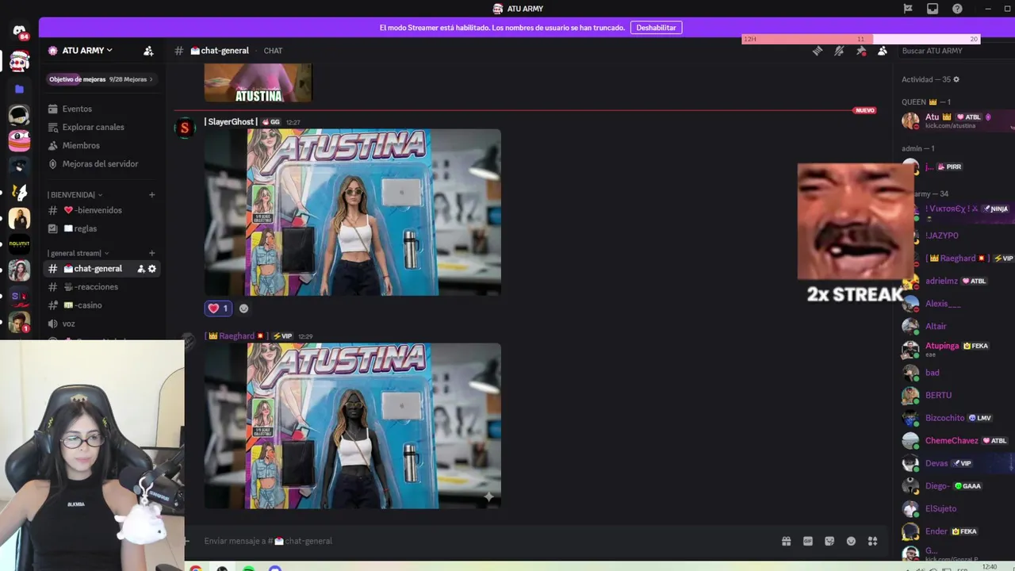Expand Objetivo de mejoras progress bar
Screen dimensions: 1015x571
[100, 79]
